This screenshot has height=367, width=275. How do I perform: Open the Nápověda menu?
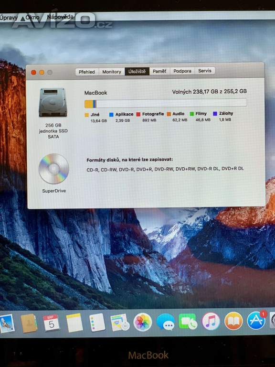tap(60, 17)
